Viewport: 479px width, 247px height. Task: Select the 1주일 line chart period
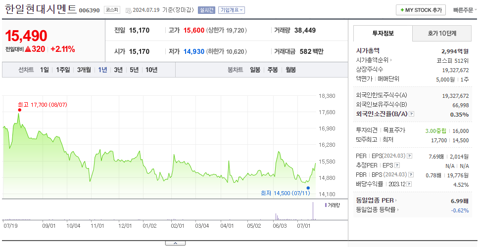tap(63, 70)
